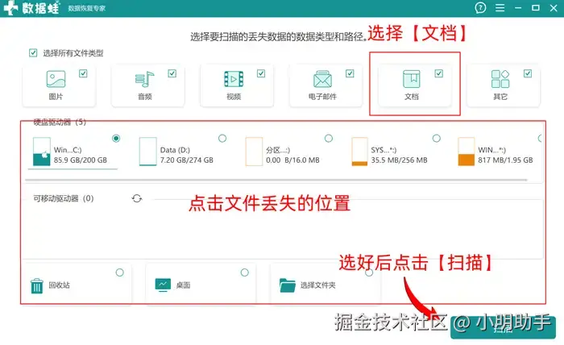Click the 文档 document type icon
Viewport: 564px width, 345px height.
411,79
